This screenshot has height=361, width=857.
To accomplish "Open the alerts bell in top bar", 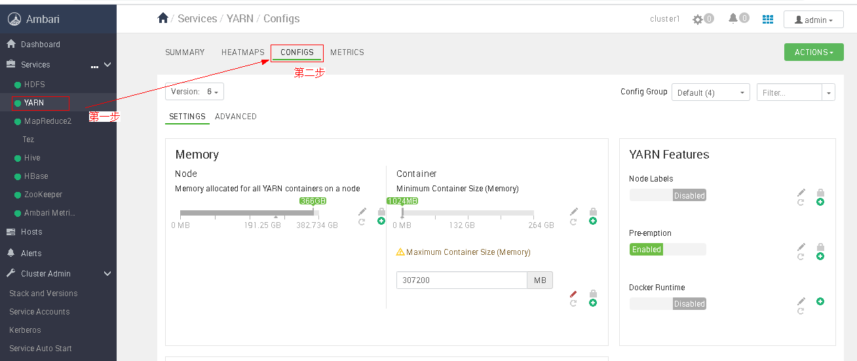I will click(733, 18).
